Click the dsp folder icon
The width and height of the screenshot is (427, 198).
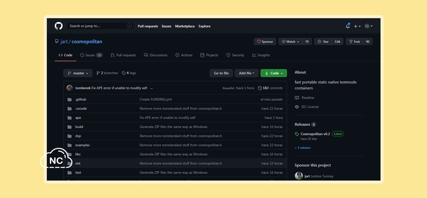coord(69,136)
